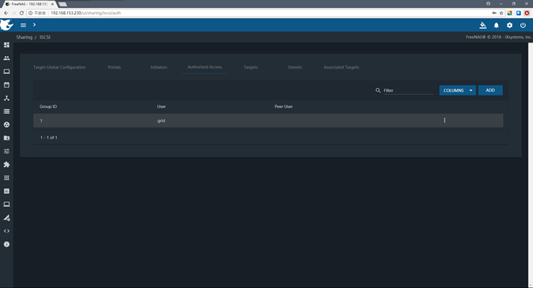
Task: Open the notifications bell
Action: (x=496, y=25)
